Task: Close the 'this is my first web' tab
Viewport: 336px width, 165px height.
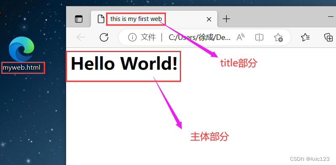Action: (209, 19)
